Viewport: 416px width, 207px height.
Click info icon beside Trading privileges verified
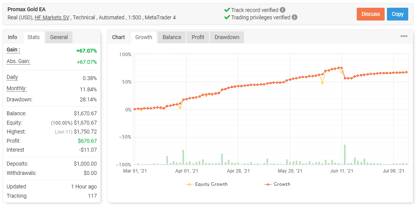pos(295,17)
